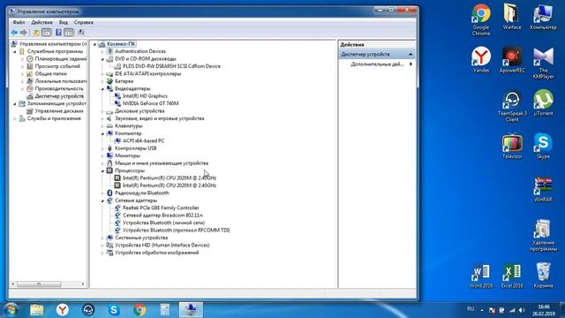Click the Back arrow in toolbar
The width and height of the screenshot is (565, 318).
pyautogui.click(x=14, y=33)
